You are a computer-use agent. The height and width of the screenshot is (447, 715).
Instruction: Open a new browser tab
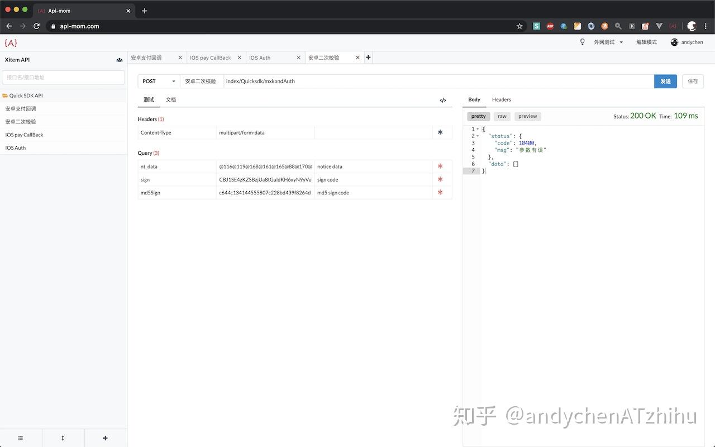tap(145, 11)
